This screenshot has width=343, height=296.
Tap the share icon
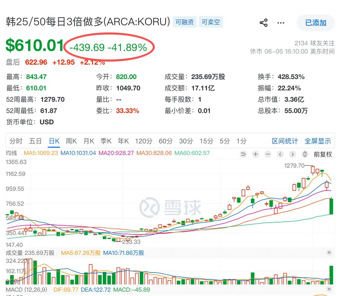point(263,23)
